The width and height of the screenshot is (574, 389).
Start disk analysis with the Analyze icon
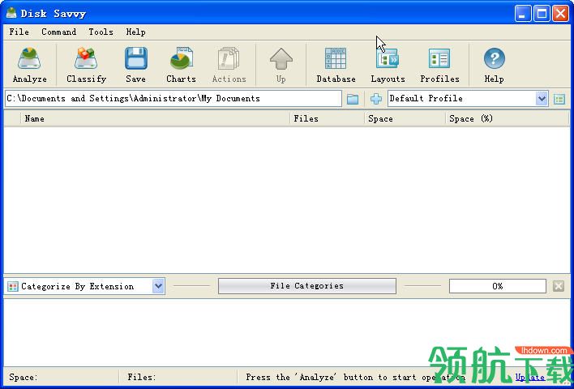(29, 65)
